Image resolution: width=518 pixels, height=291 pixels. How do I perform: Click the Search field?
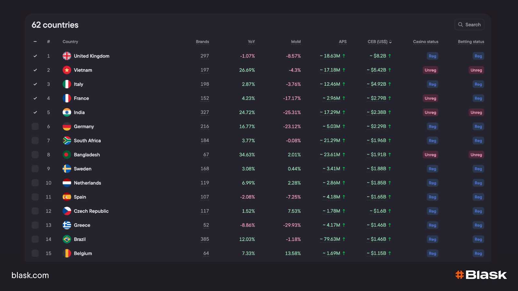469,25
